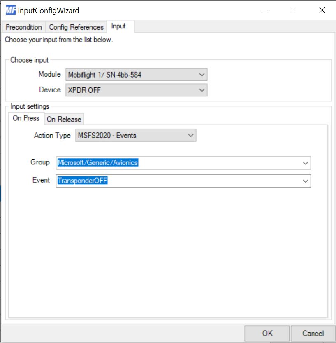
Task: Open the Module dropdown showing Mobiflight 1
Action: [x=136, y=75]
